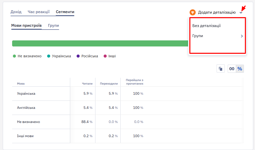Viewport: 255px width, 150px height.
Task: Click Перейшли з прочитаних value for Українська
Action: (x=138, y=93)
